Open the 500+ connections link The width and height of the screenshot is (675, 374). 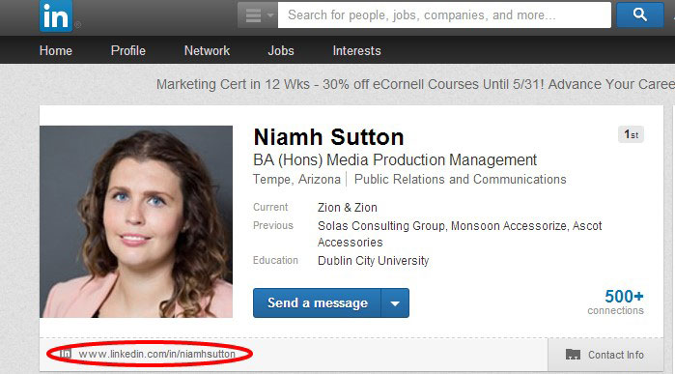(616, 302)
